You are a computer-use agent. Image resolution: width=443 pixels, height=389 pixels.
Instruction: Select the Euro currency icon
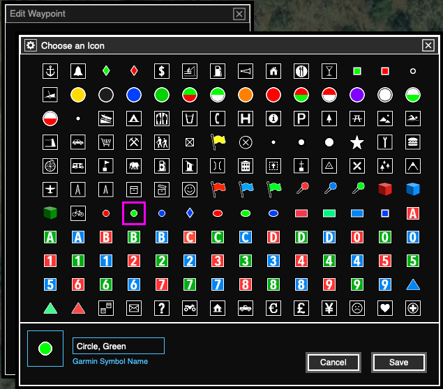tap(273, 308)
